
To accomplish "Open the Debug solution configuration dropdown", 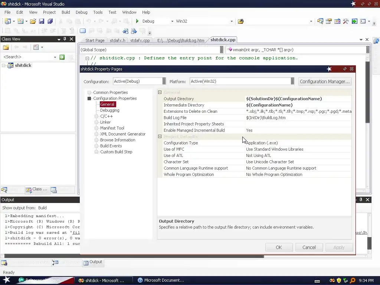I will 172,21.
